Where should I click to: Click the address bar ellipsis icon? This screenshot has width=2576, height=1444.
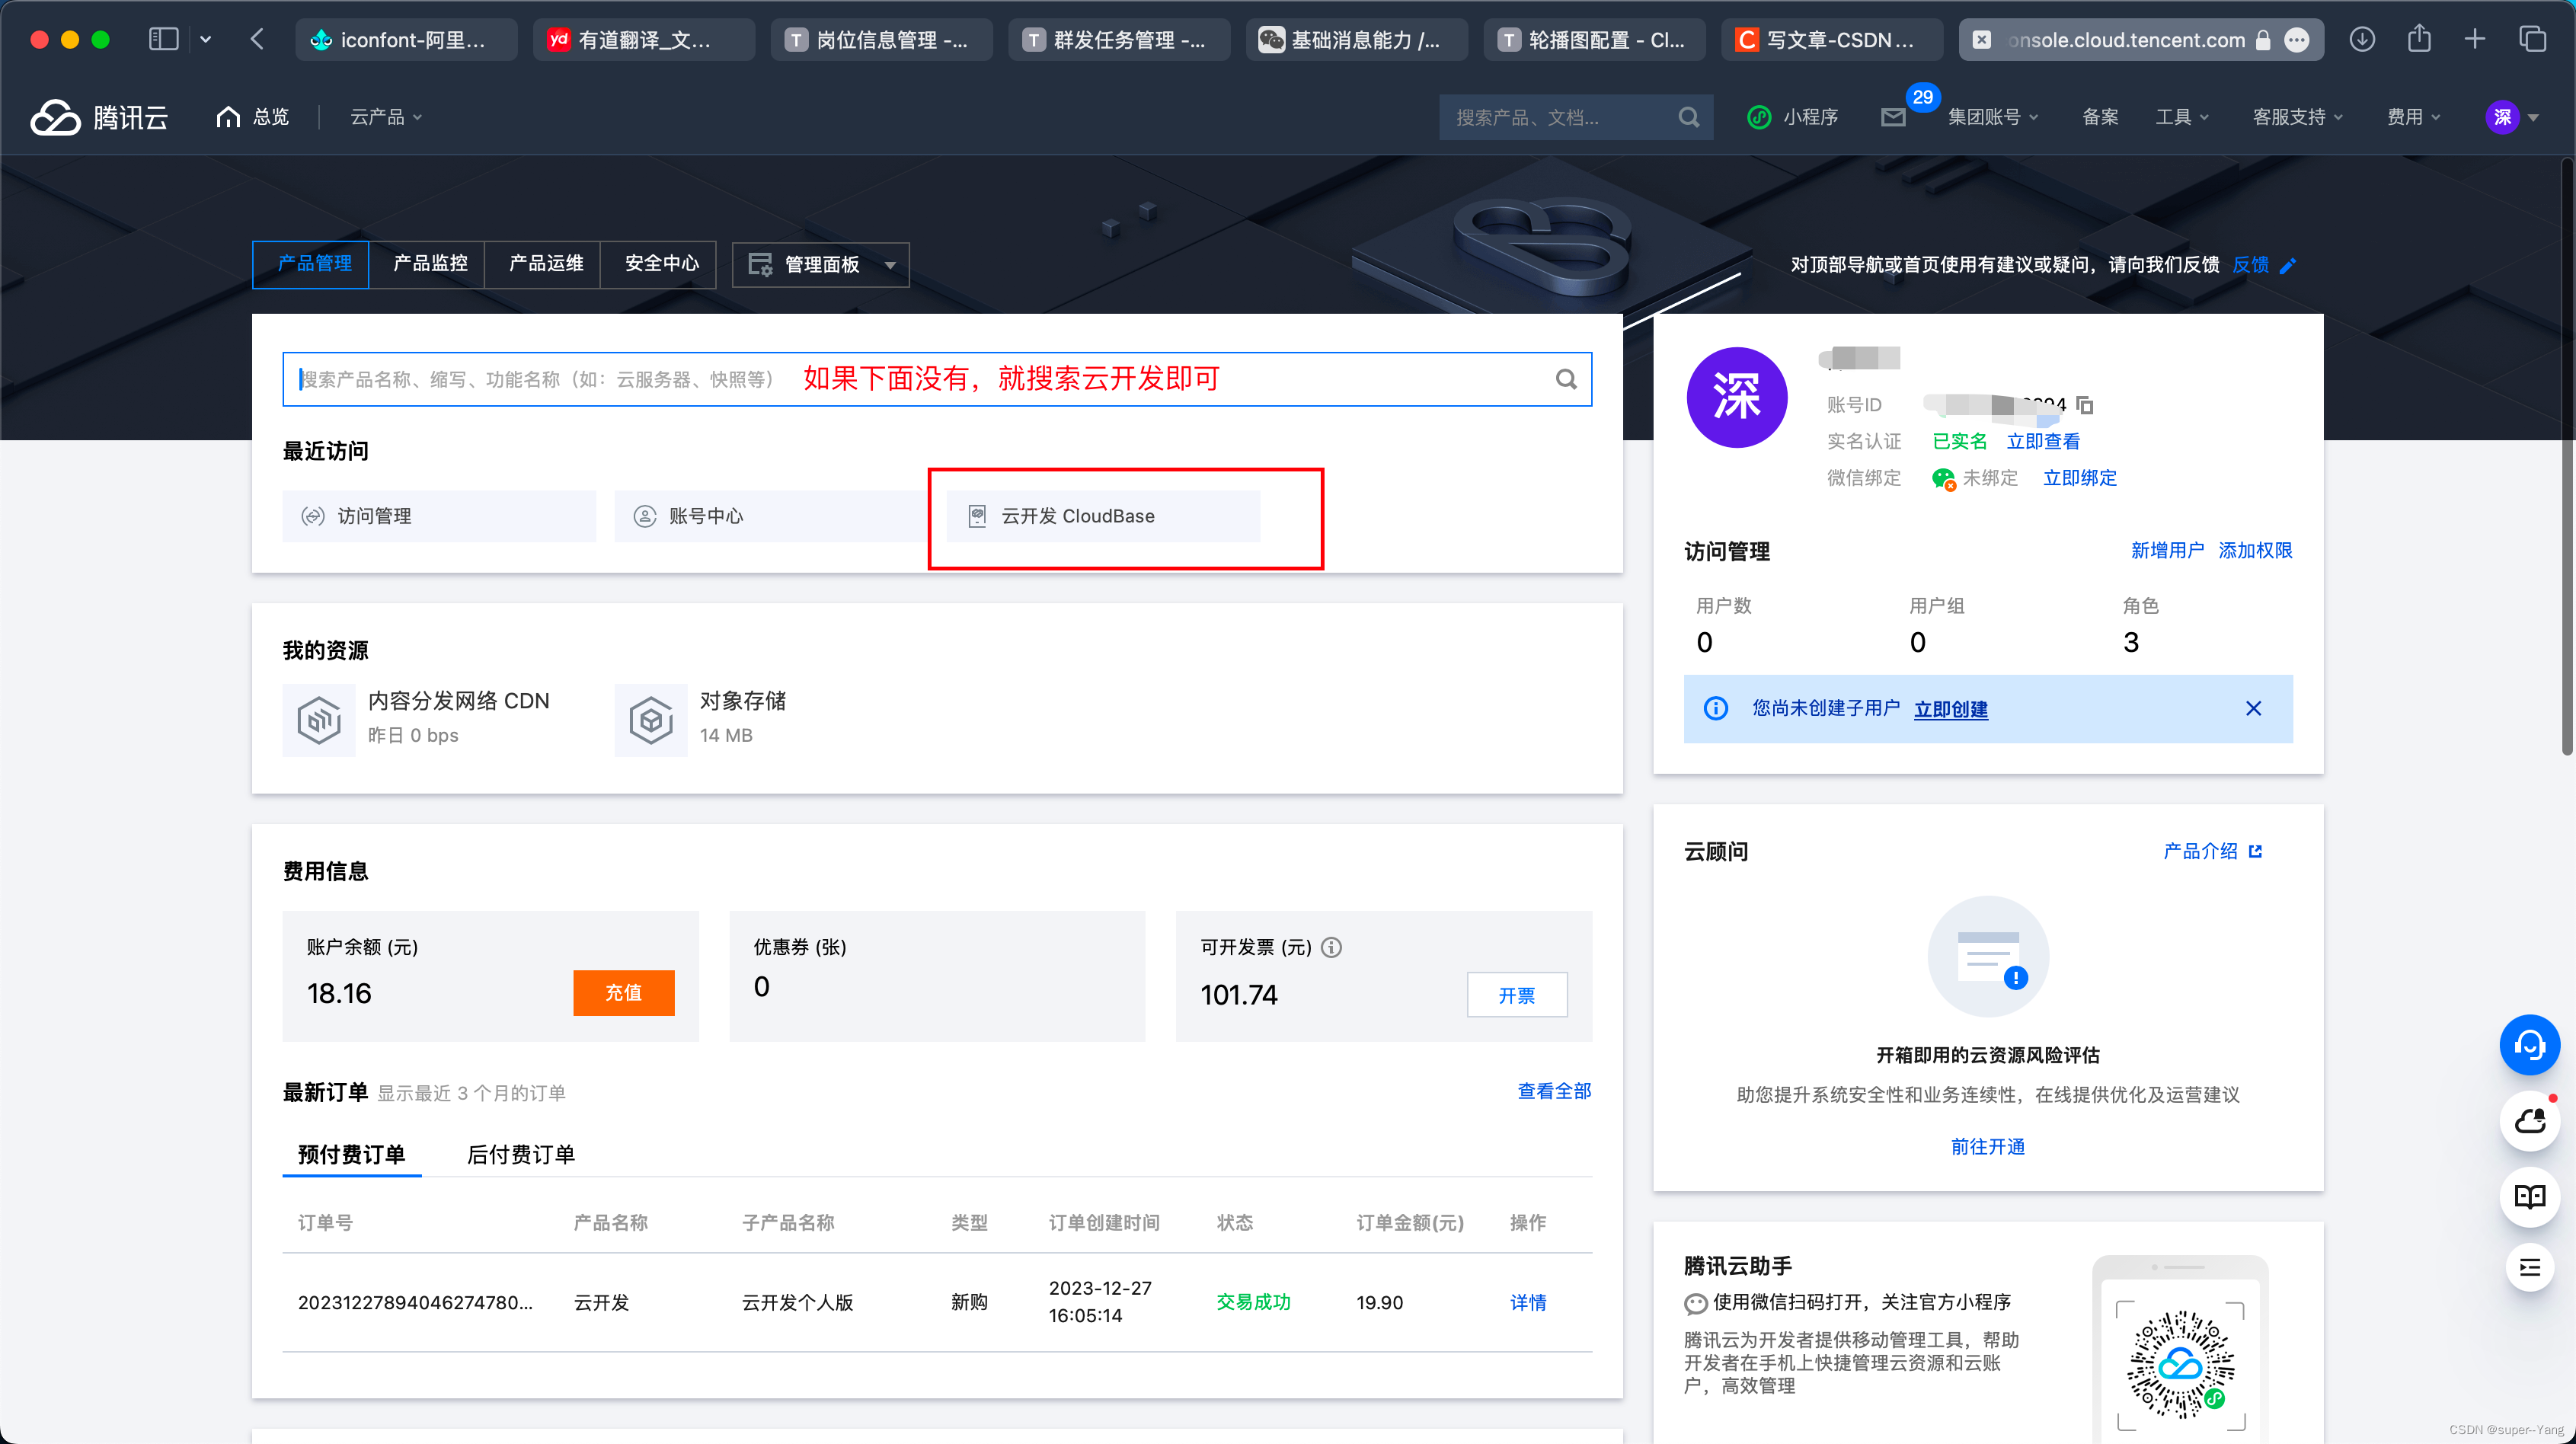[x=2298, y=40]
